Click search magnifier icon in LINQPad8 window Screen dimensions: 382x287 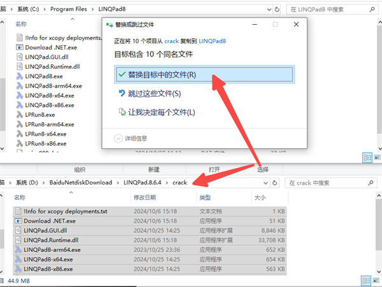pyautogui.click(x=372, y=10)
